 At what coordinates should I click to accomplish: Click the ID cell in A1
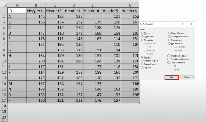click(x=17, y=11)
